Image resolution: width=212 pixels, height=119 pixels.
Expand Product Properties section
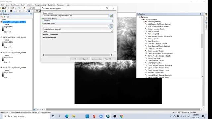coord(42,34)
